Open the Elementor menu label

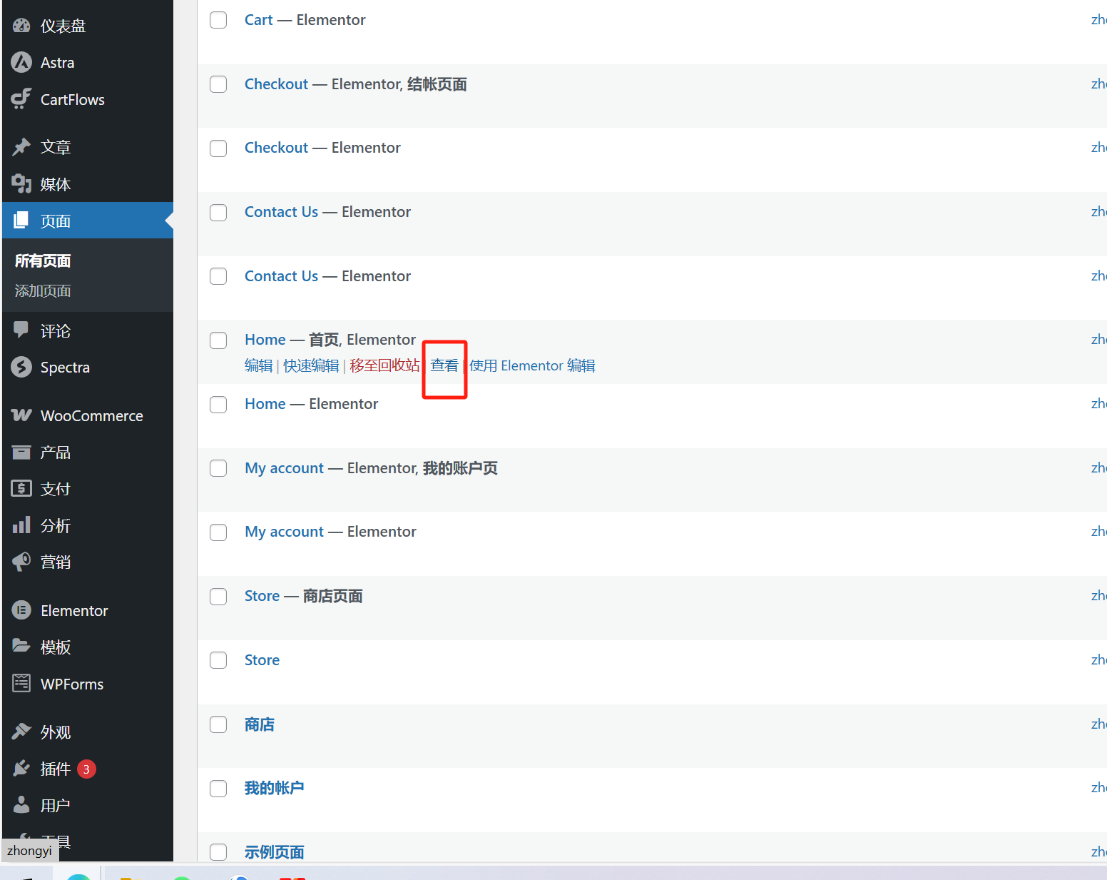click(74, 610)
